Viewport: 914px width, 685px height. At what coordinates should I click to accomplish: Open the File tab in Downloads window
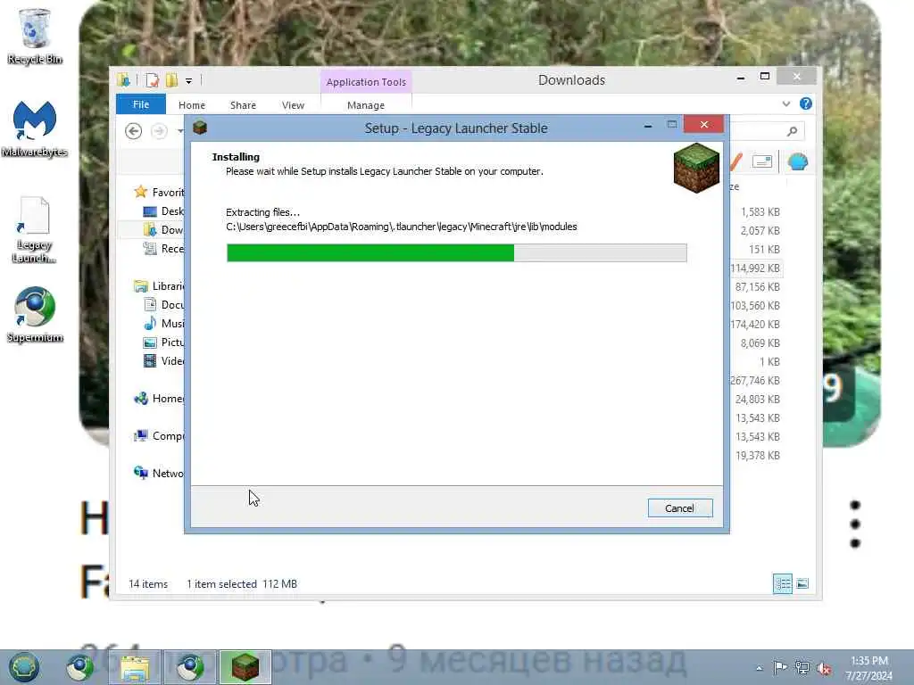pyautogui.click(x=141, y=104)
